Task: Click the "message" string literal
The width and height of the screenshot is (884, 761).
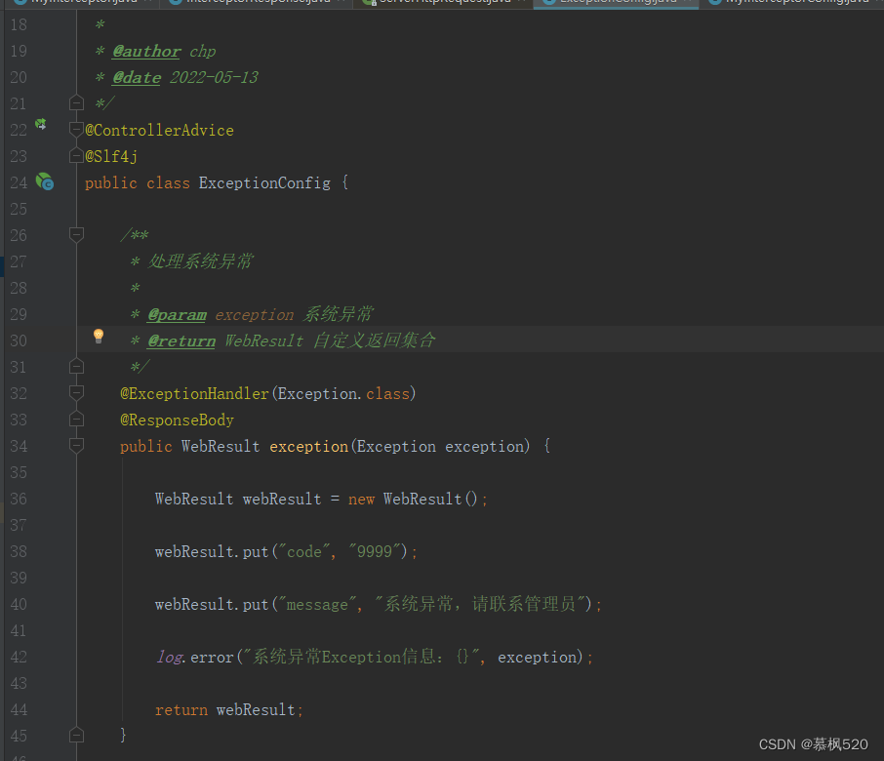Action: pos(317,604)
